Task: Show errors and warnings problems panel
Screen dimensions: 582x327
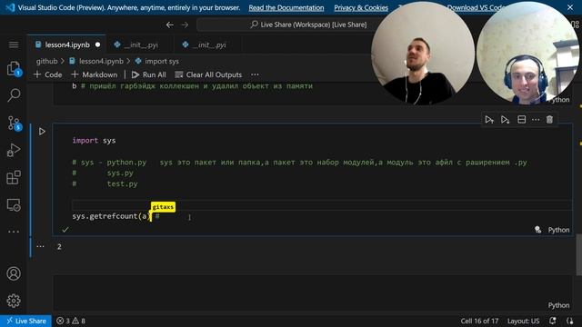Action: tap(71, 321)
